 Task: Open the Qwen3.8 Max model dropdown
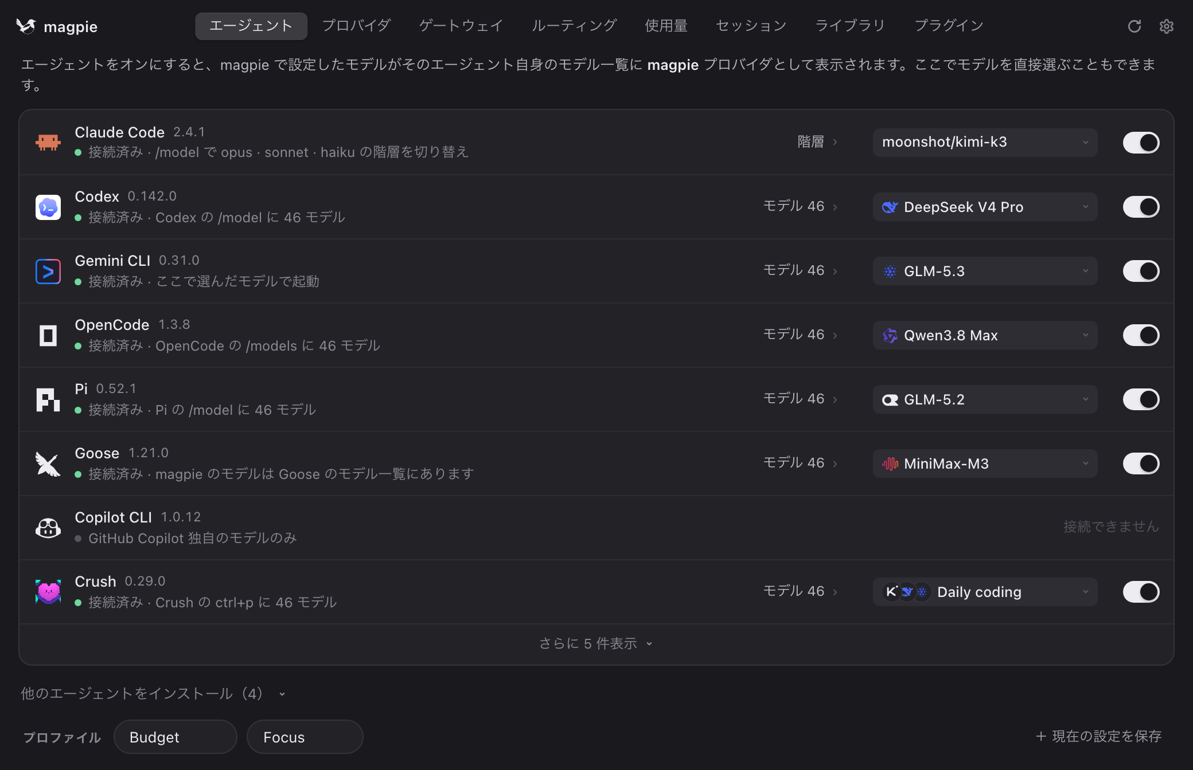tap(985, 335)
